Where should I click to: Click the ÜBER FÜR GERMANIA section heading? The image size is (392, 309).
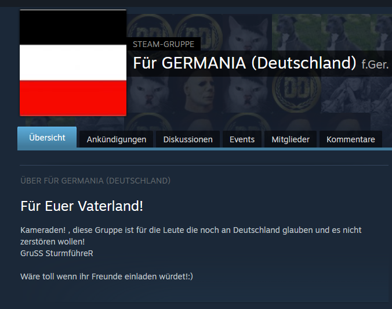coord(96,181)
